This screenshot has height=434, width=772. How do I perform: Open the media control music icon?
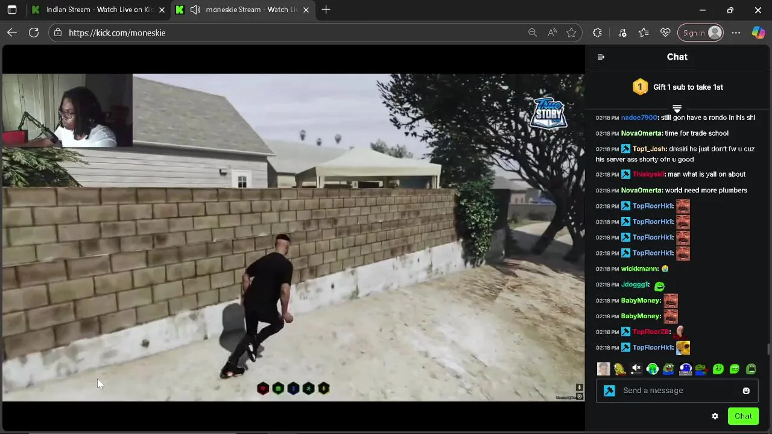point(622,33)
